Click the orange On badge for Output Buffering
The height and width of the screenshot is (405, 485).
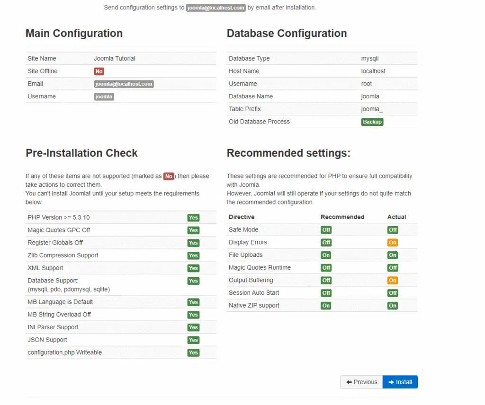tap(393, 281)
